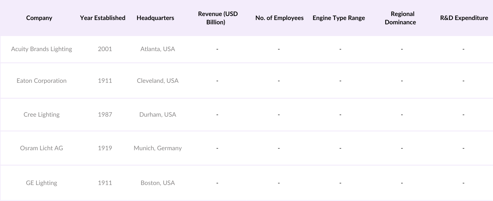This screenshot has width=493, height=201.
Task: Click the Atlanta, USA headquarters cell
Action: pyautogui.click(x=157, y=49)
